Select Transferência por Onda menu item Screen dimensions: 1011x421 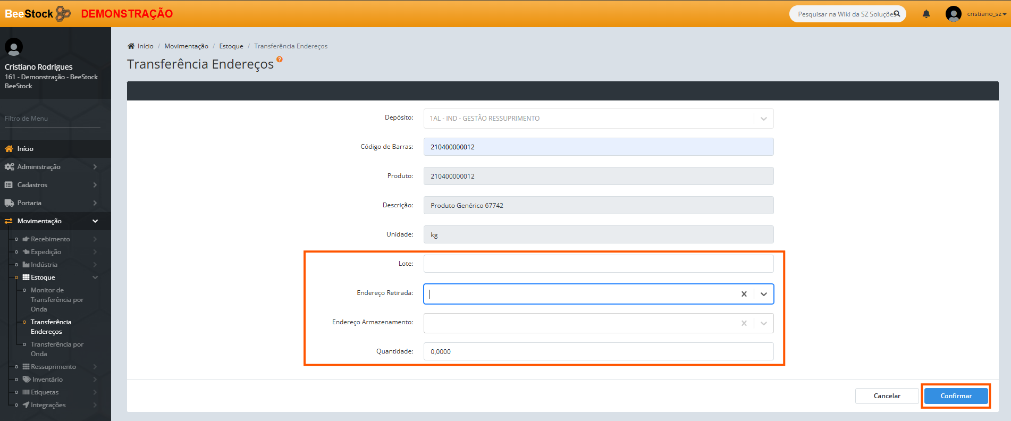(56, 349)
